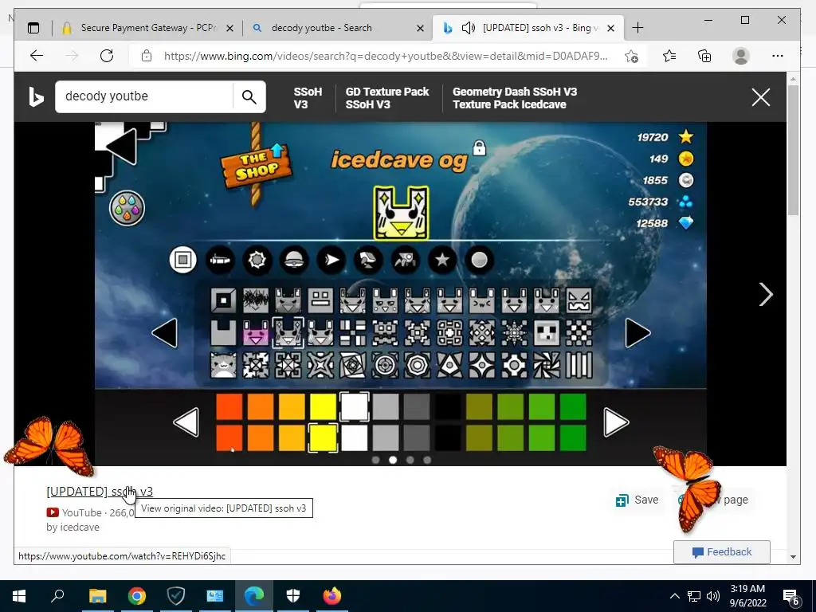This screenshot has height=612, width=816.
Task: Select the UFO icon category
Action: [294, 259]
